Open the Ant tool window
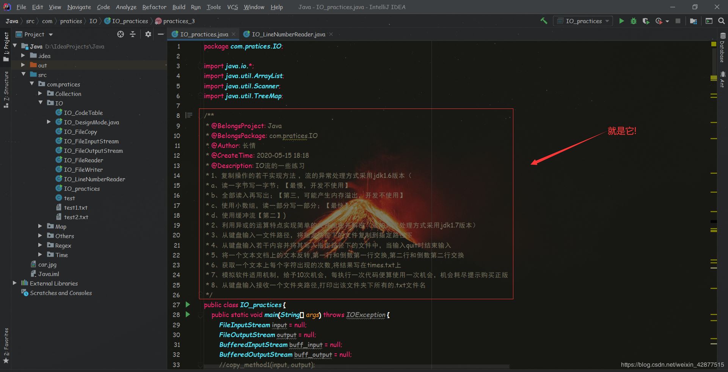 723,79
